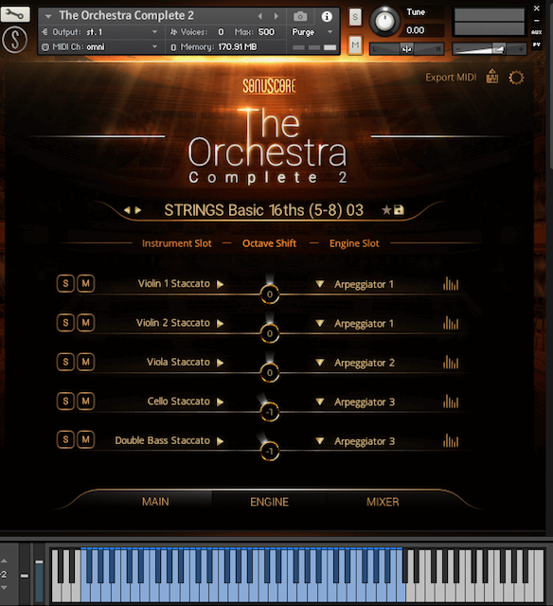This screenshot has width=553, height=606.
Task: Open the instrument name dropdown triangle
Action: click(48, 16)
